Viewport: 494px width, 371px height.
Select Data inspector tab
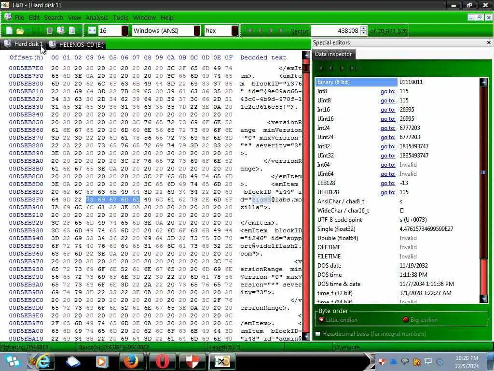[x=333, y=54]
